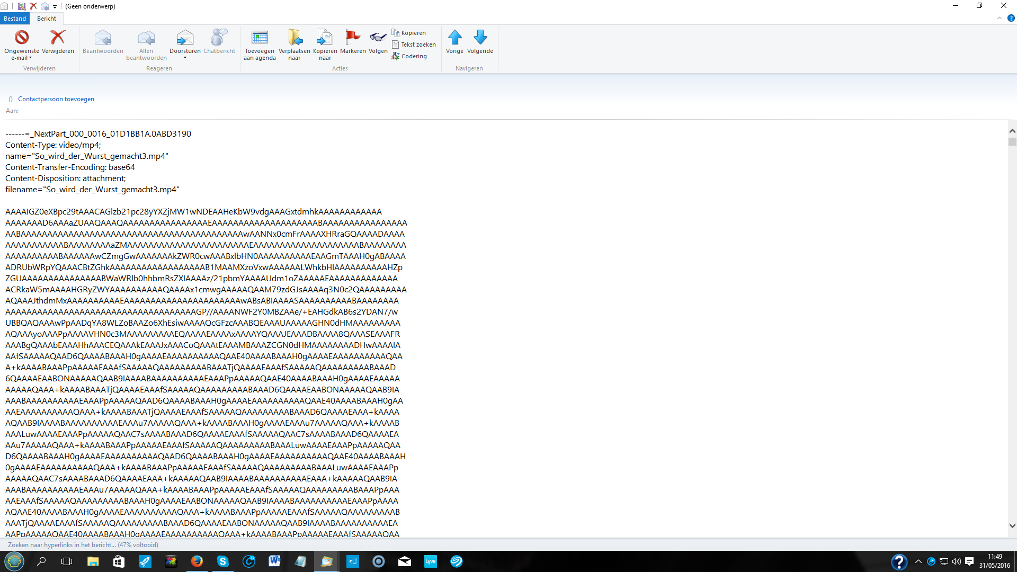Open the Lyve app on the taskbar
This screenshot has width=1017, height=572.
point(431,561)
